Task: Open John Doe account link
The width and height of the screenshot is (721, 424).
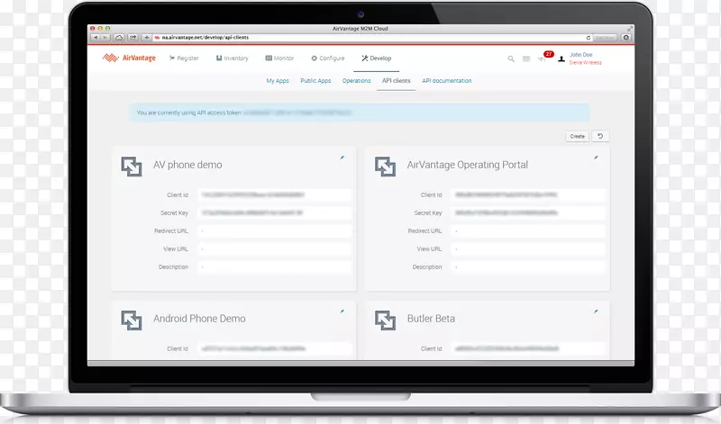Action: click(581, 55)
